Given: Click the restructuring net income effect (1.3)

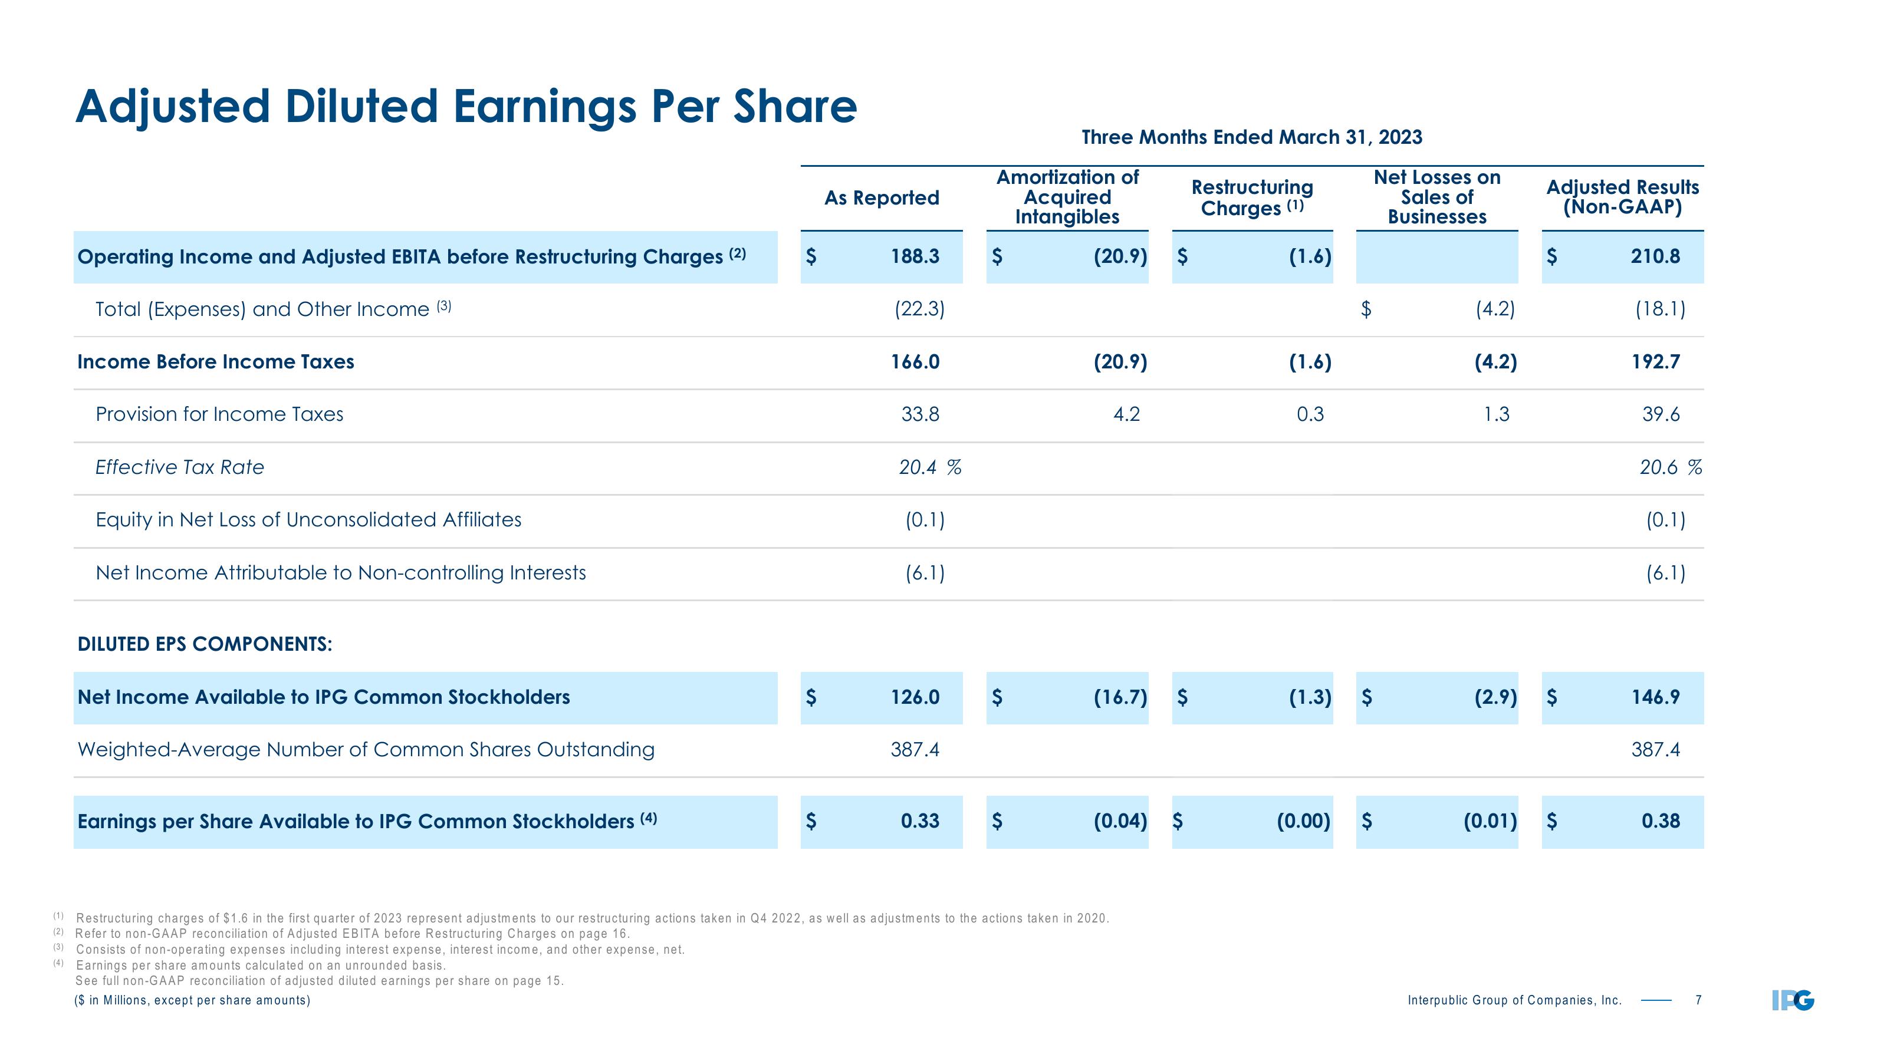Looking at the screenshot, I should coord(1310,697).
